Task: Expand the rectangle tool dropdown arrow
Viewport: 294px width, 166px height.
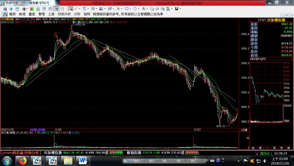Action: [130, 9]
